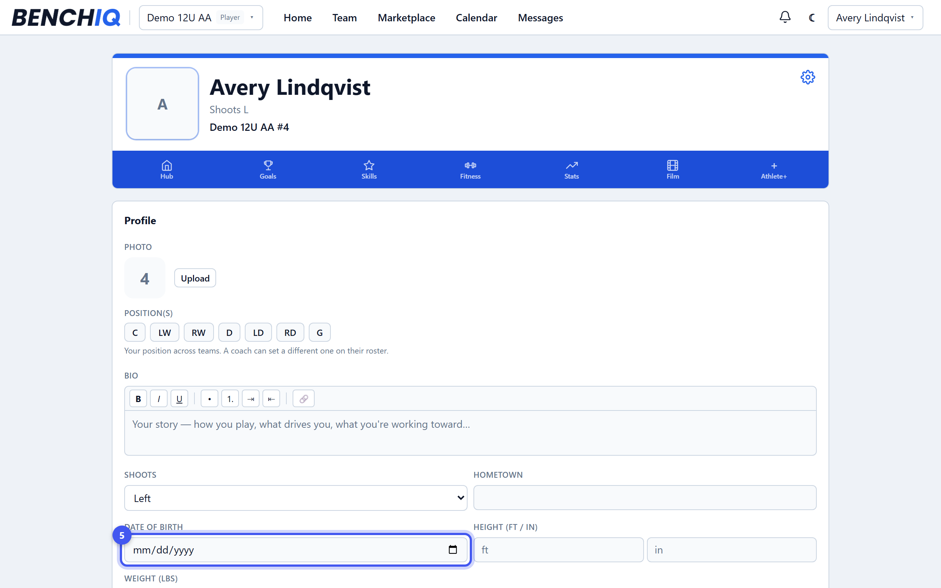The height and width of the screenshot is (588, 941).
Task: Insert numbered list in bio
Action: 230,399
